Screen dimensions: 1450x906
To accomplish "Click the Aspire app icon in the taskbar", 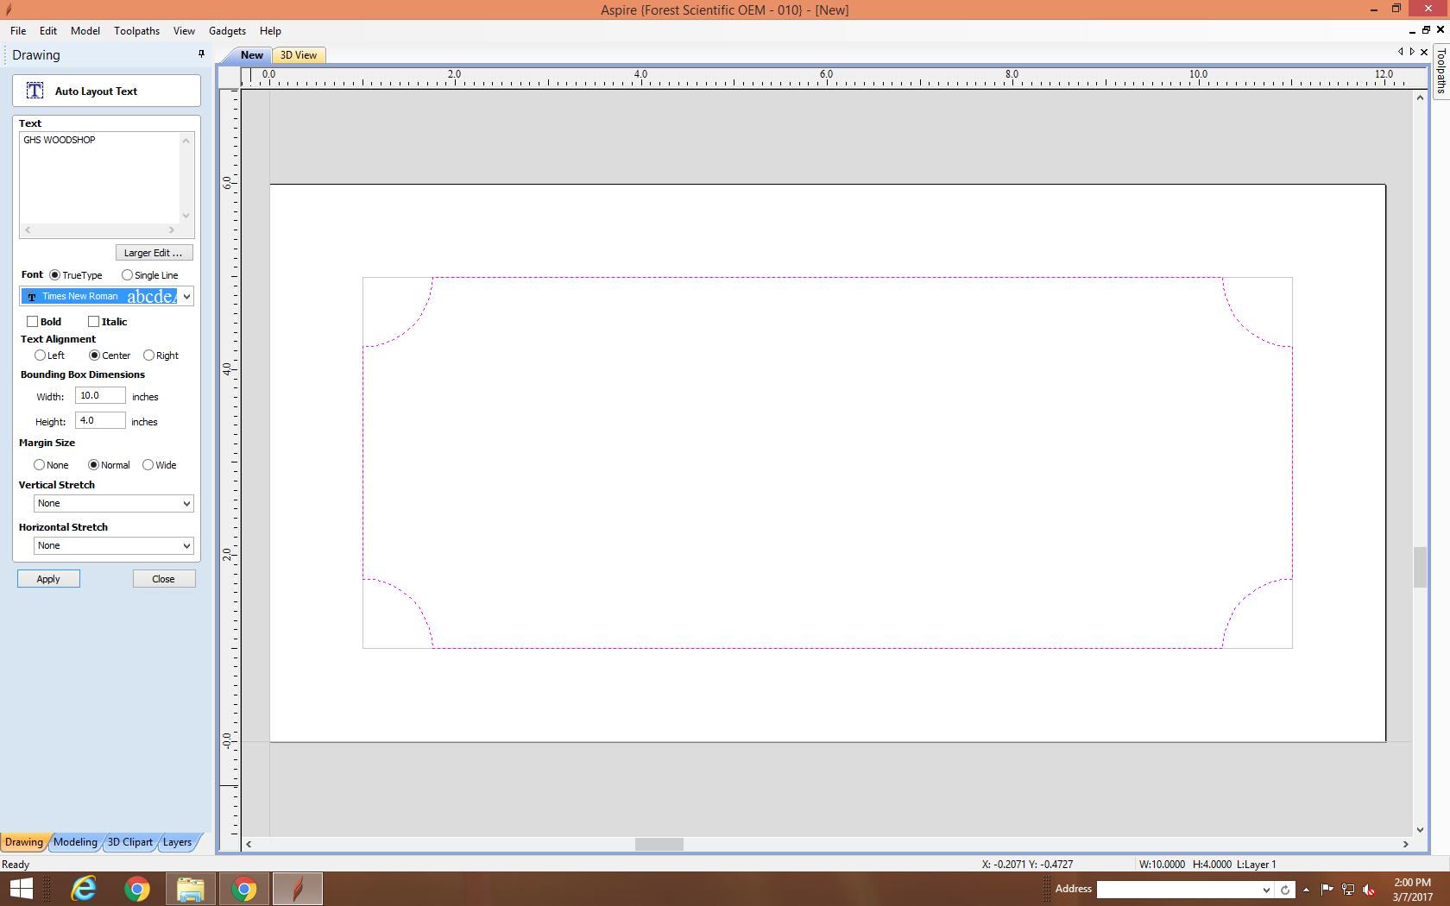I will pyautogui.click(x=298, y=889).
